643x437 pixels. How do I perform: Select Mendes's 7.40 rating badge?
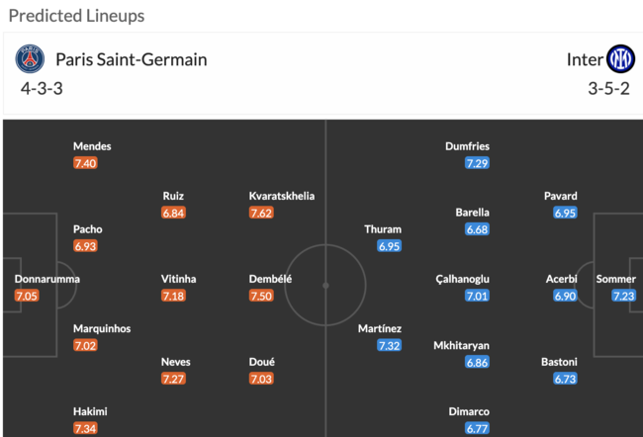(x=86, y=163)
